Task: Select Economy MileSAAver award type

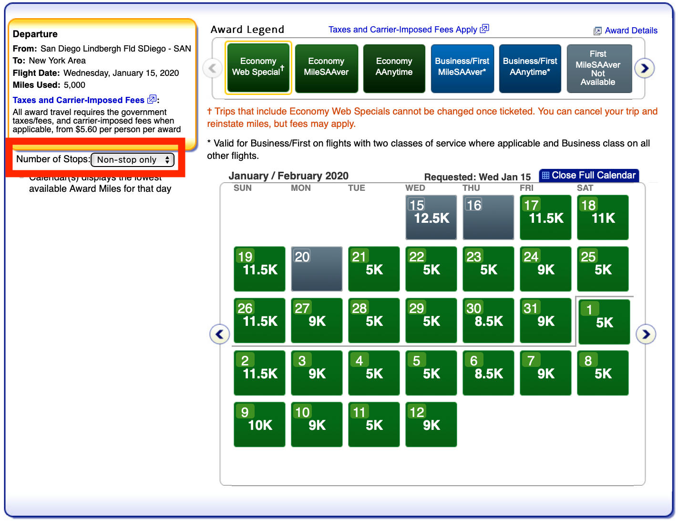Action: (x=326, y=67)
